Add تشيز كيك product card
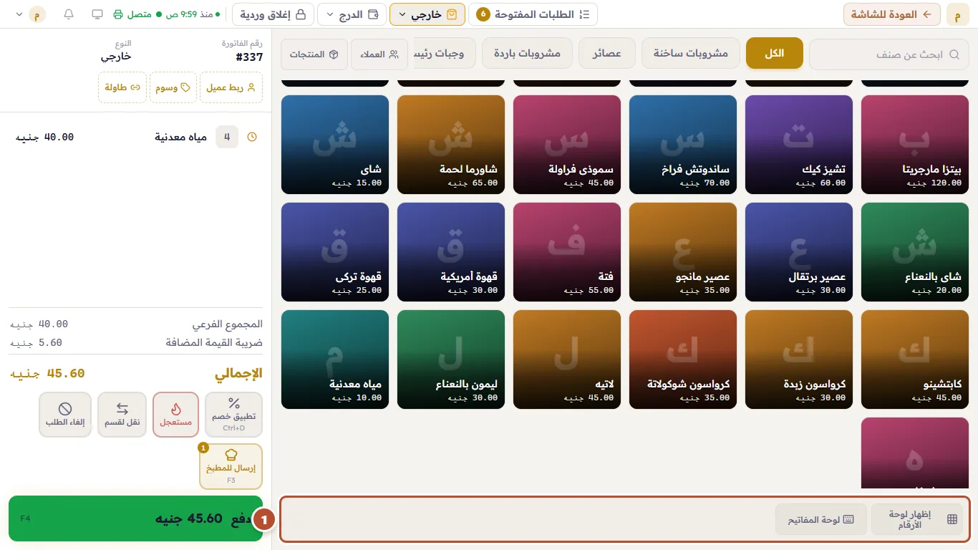978x550 pixels. 799,145
